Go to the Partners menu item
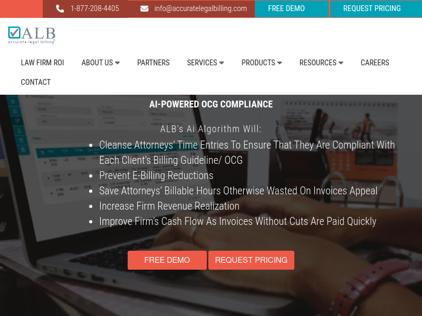 click(154, 63)
